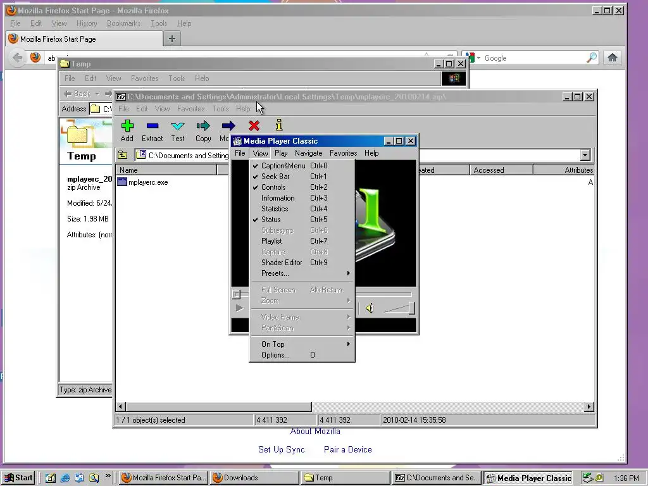The image size is (648, 486).
Task: Toggle Caption&Menu in the View menu
Action: [302, 166]
